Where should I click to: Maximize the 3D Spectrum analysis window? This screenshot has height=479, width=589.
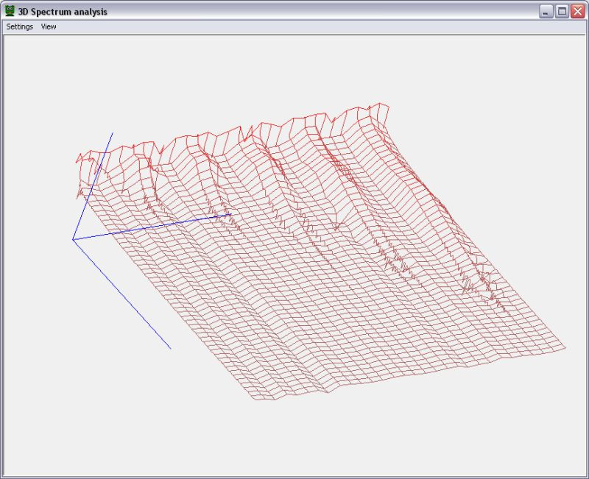point(562,11)
